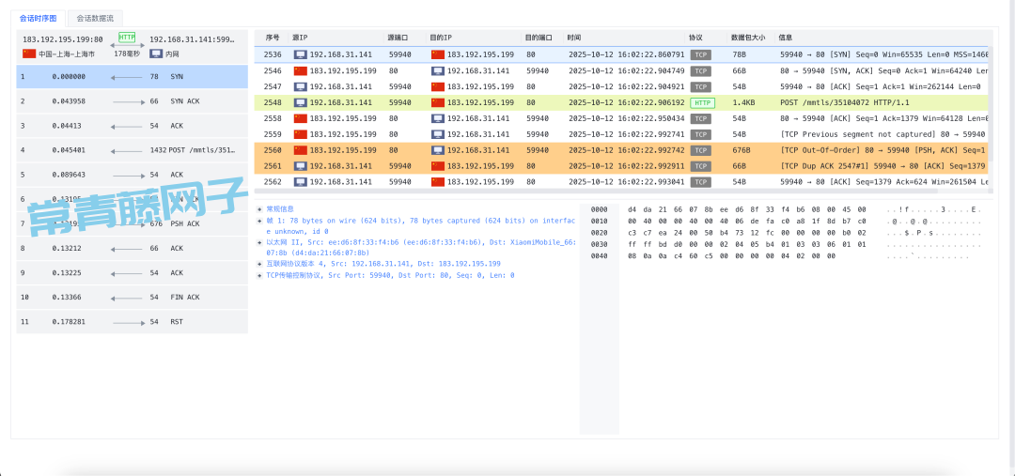Click the source China flag in packet 2546
The width and height of the screenshot is (1015, 476).
pyautogui.click(x=300, y=70)
